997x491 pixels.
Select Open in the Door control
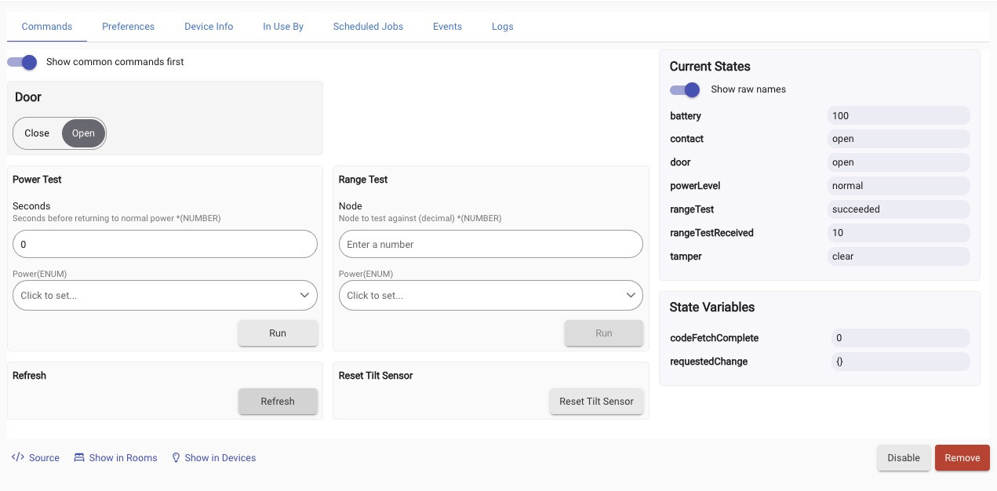click(83, 133)
